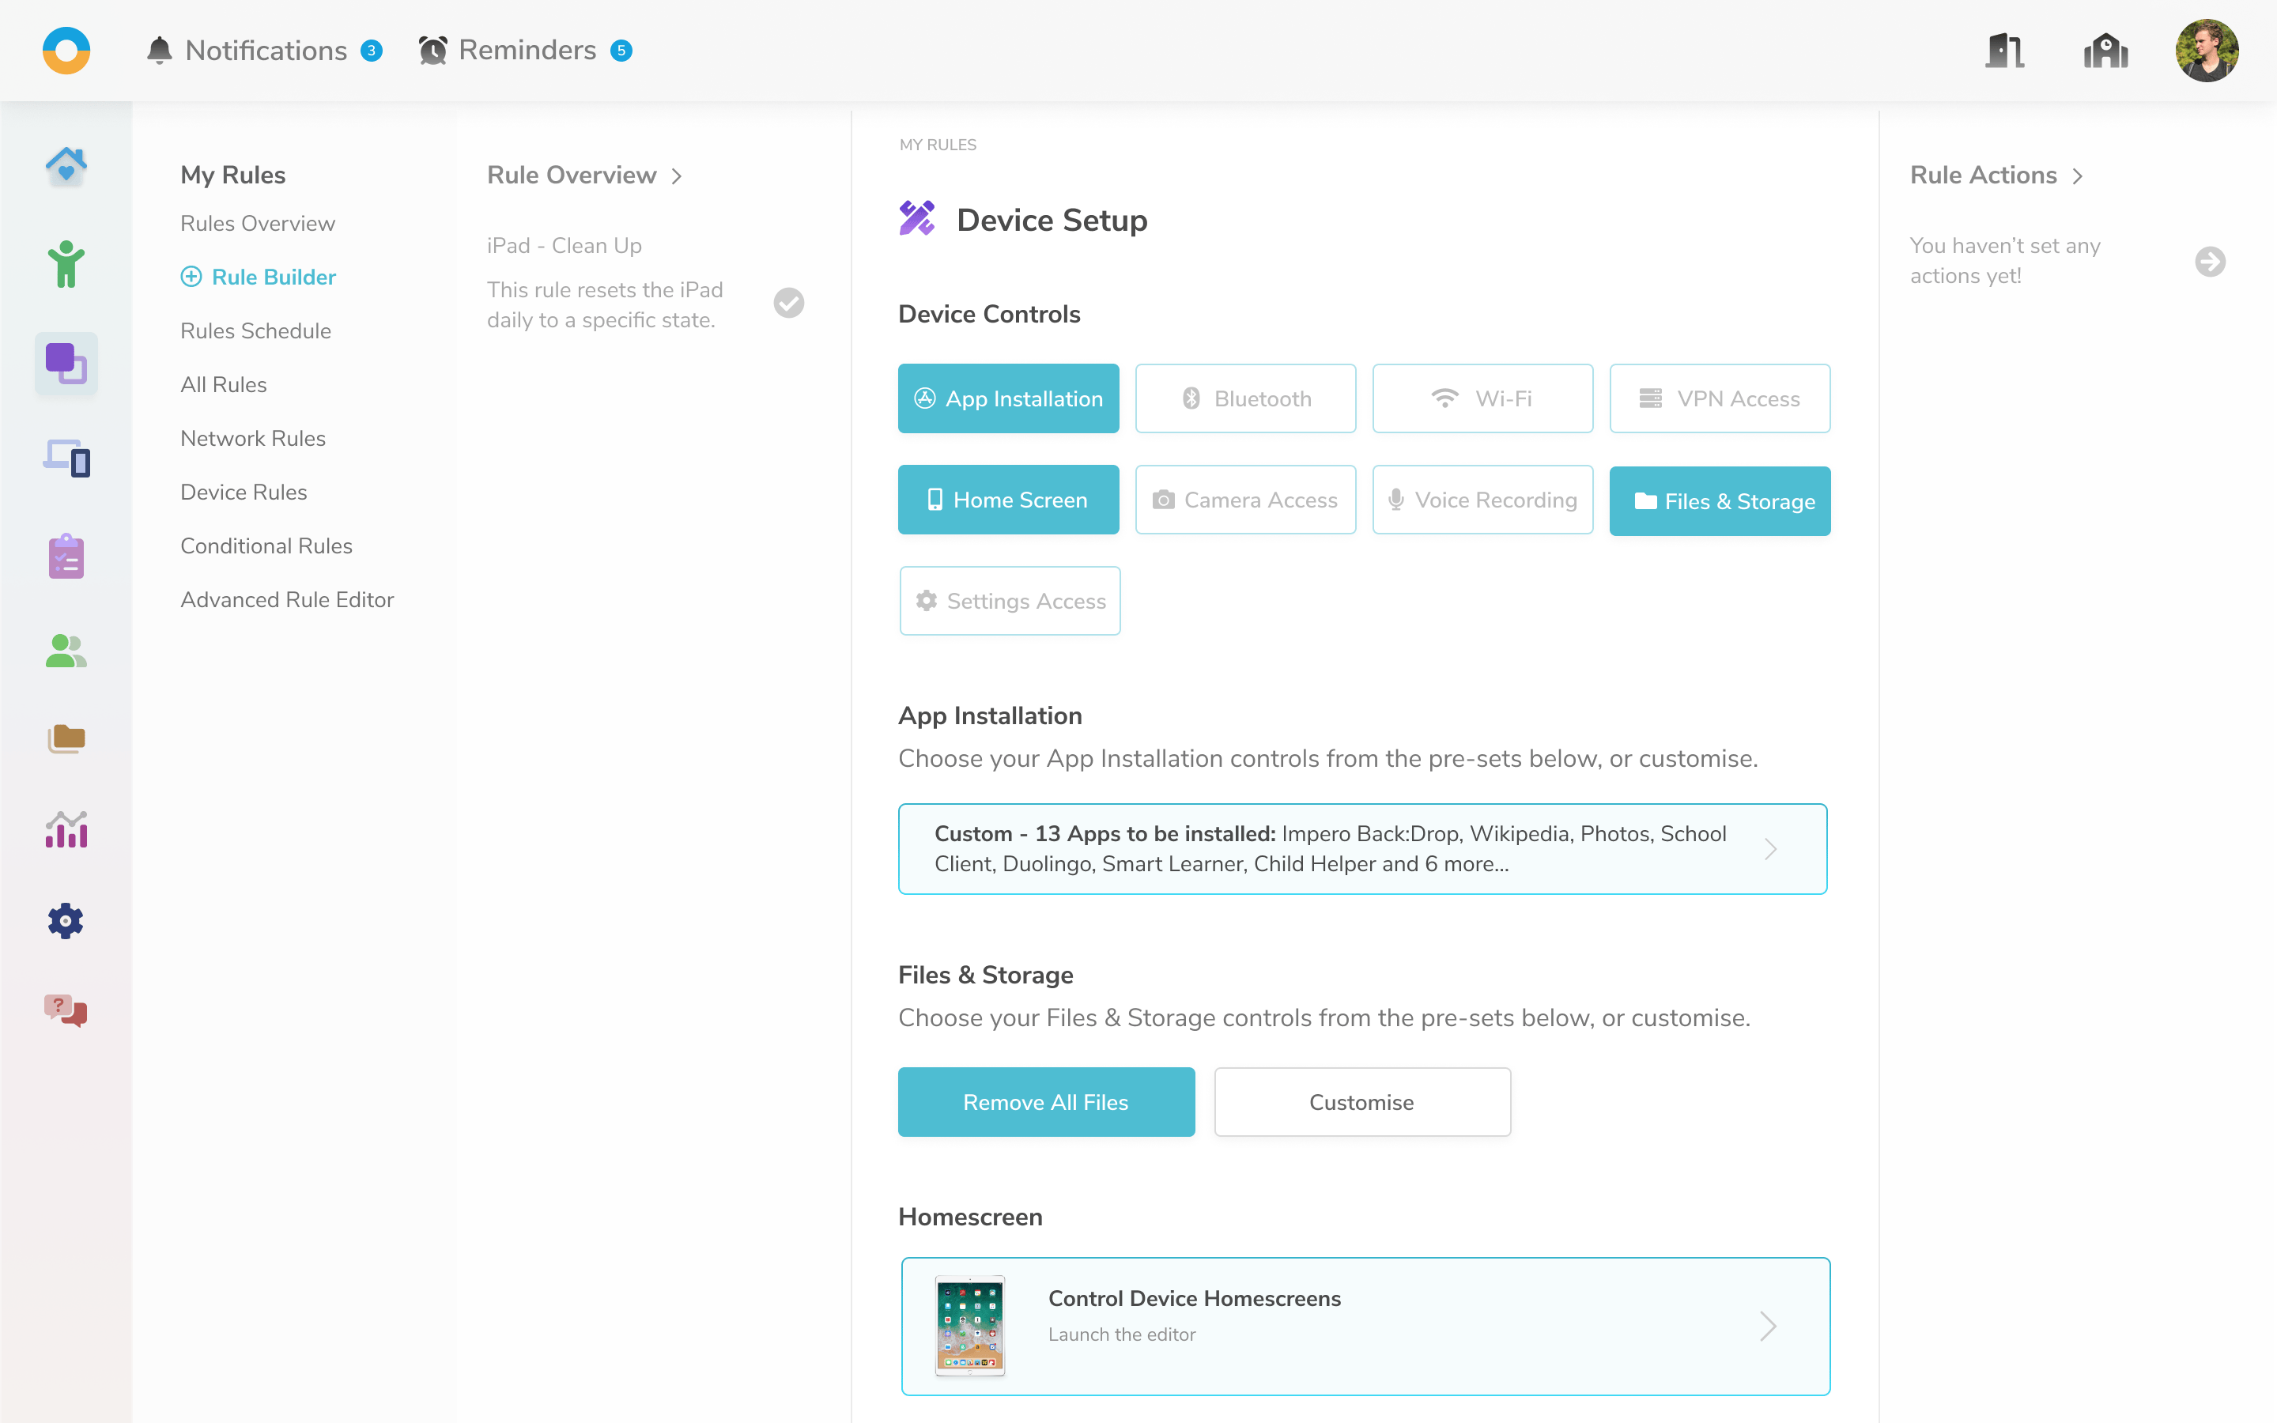The image size is (2277, 1423).
Task: Toggle off the Files & Storage control
Action: (x=1719, y=500)
